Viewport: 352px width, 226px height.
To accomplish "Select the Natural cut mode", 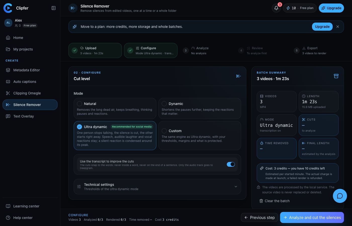I will [x=115, y=108].
